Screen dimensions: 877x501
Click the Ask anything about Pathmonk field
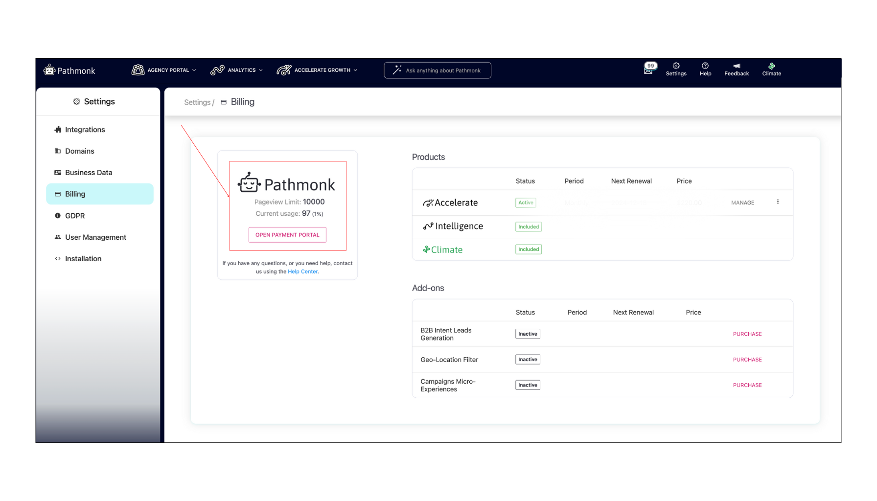tap(438, 70)
